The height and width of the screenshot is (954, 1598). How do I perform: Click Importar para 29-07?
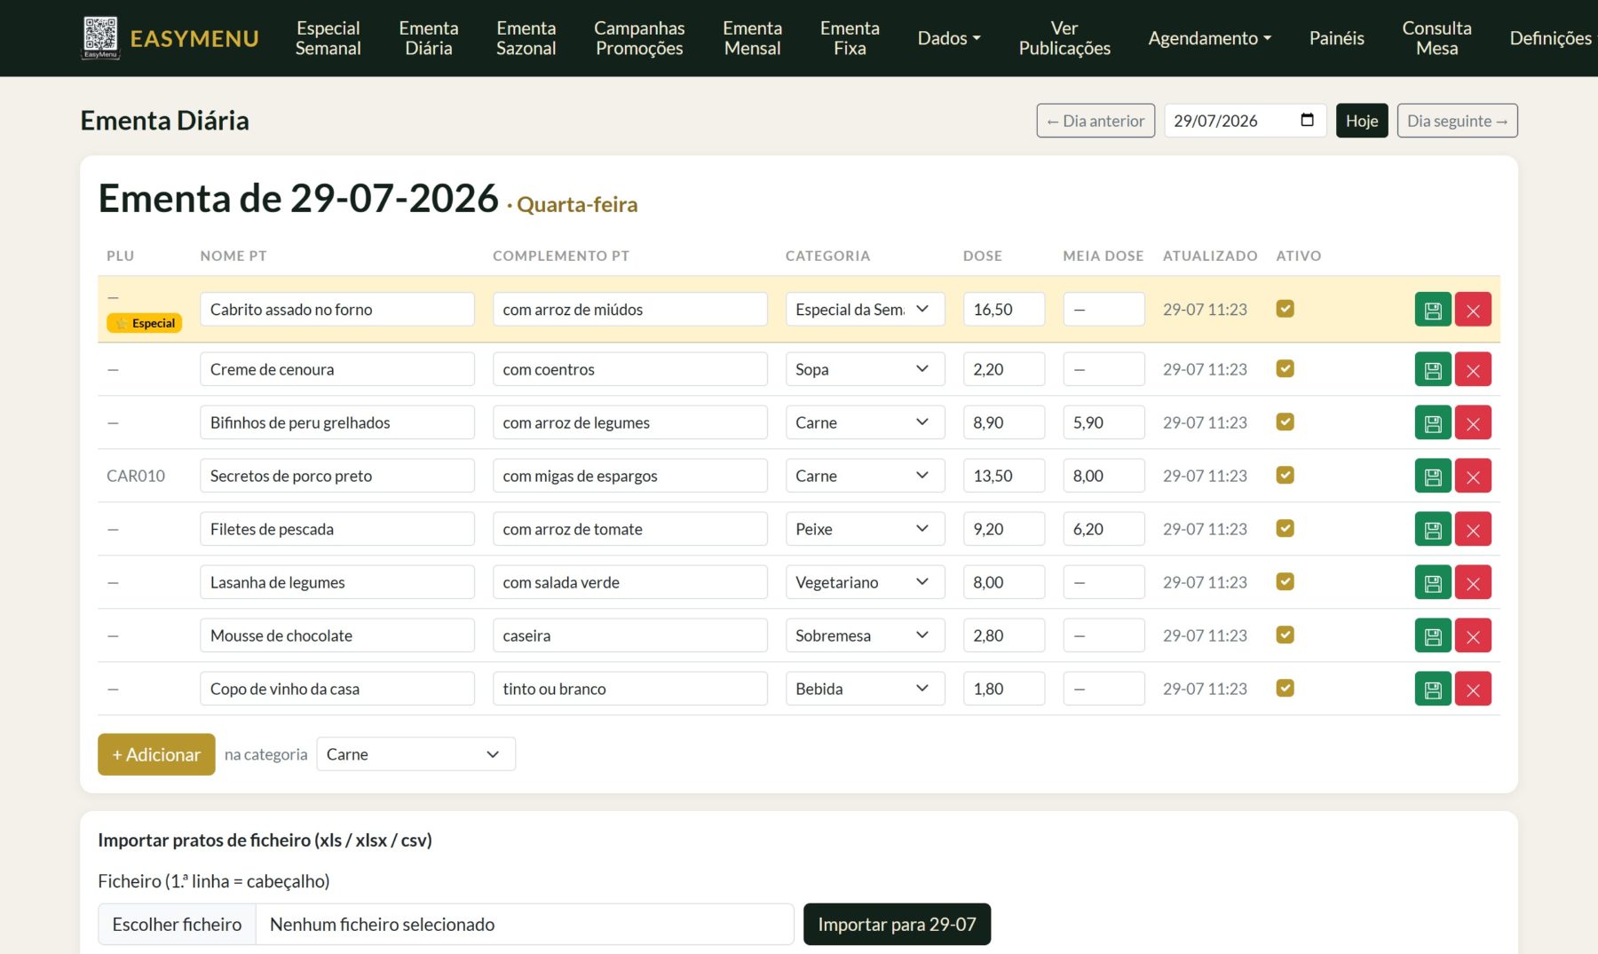click(x=897, y=925)
